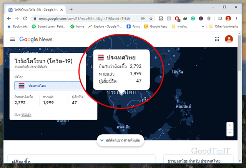Open Explore - Google Trends bookmark
This screenshot has height=168, width=246.
[105, 26]
